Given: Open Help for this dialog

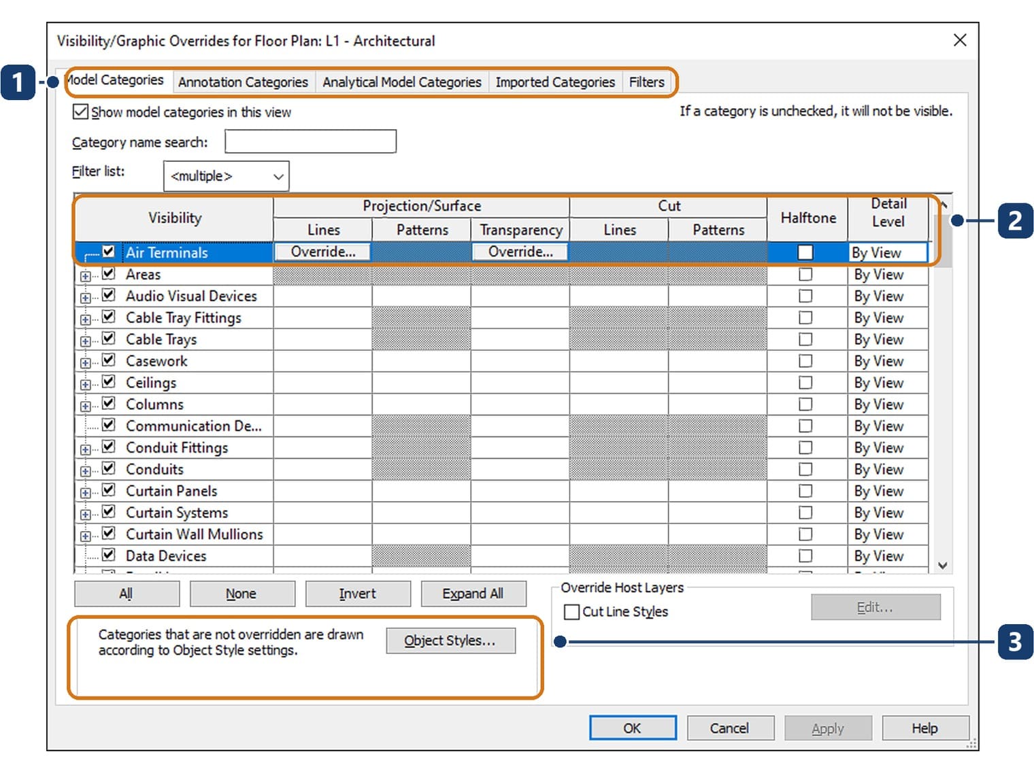Looking at the screenshot, I should click(x=925, y=728).
